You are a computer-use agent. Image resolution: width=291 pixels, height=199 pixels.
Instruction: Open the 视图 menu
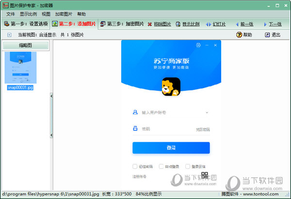pos(46,14)
